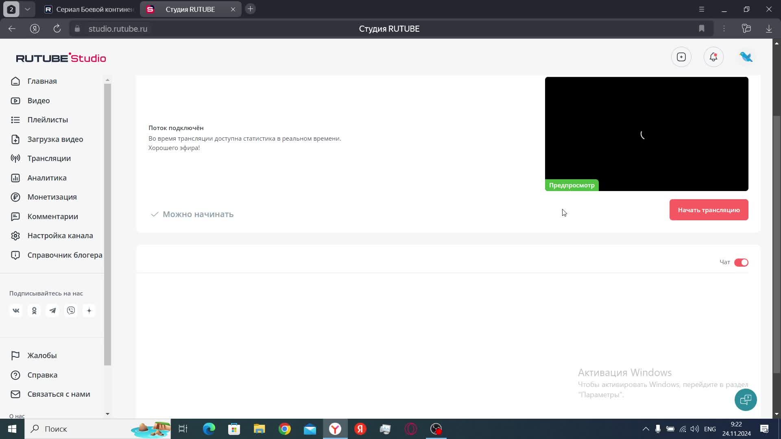This screenshot has width=781, height=439.
Task: Click the add content plus icon in header
Action: [x=681, y=57]
